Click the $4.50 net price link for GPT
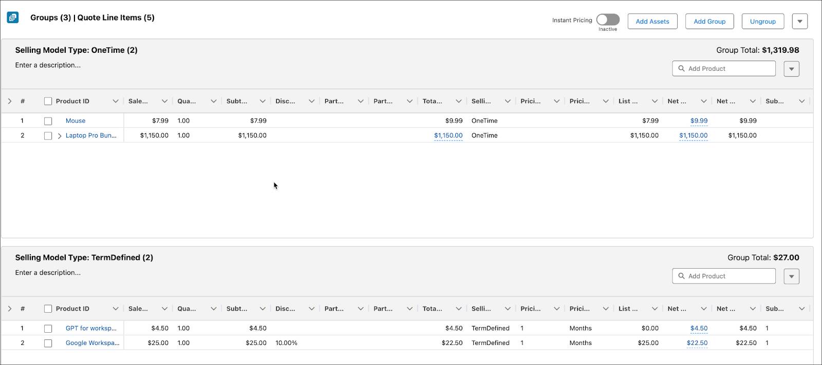The width and height of the screenshot is (822, 365). click(x=699, y=329)
